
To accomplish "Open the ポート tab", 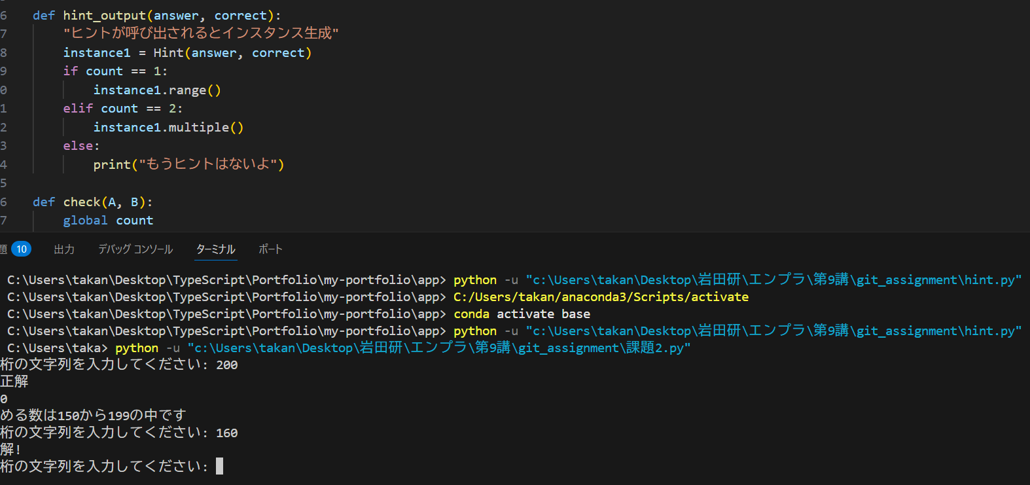I will pos(270,249).
